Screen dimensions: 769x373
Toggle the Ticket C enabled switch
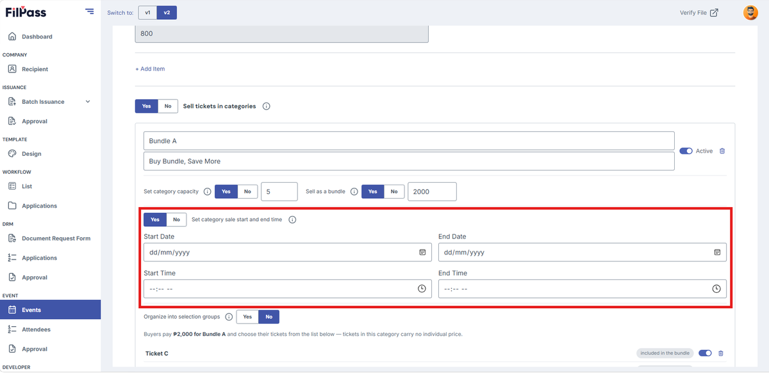[x=705, y=353]
